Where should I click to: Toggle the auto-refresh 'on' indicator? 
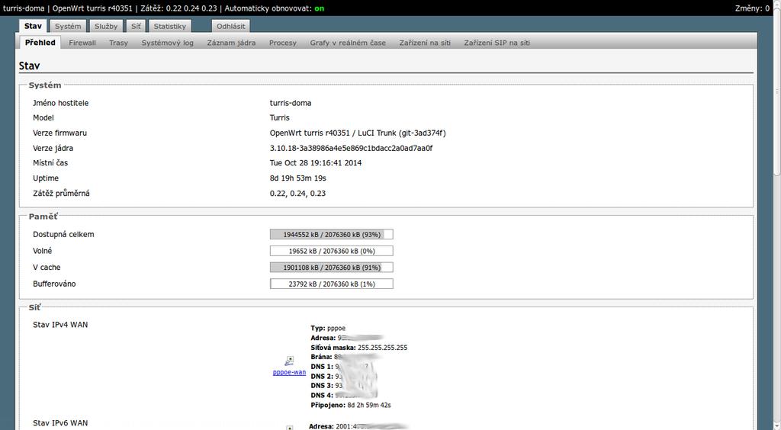point(320,8)
